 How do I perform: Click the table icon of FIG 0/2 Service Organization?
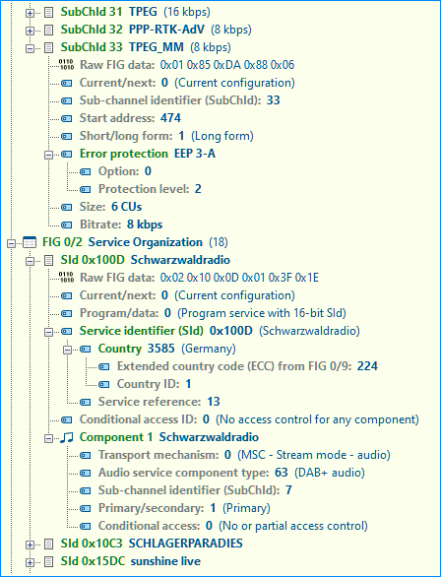pyautogui.click(x=30, y=242)
